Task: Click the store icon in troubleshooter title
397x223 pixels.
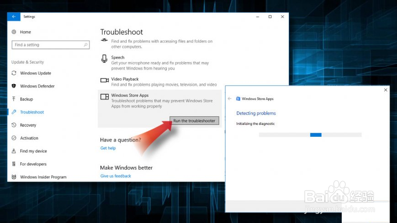Action: (238, 99)
